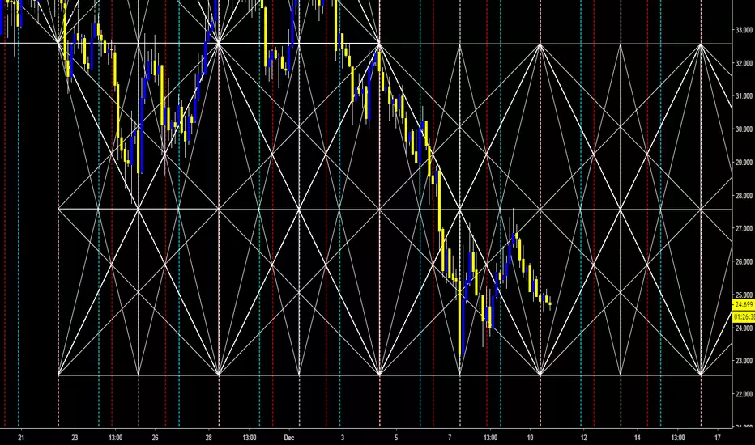
Task: Click the 13:00 label between 23 and 26
Action: tap(115, 437)
